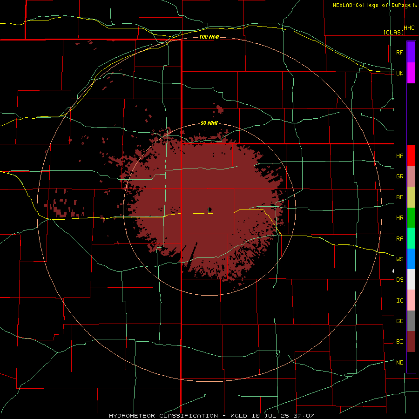Click the GC legend label
The image size is (419, 419).
(400, 321)
